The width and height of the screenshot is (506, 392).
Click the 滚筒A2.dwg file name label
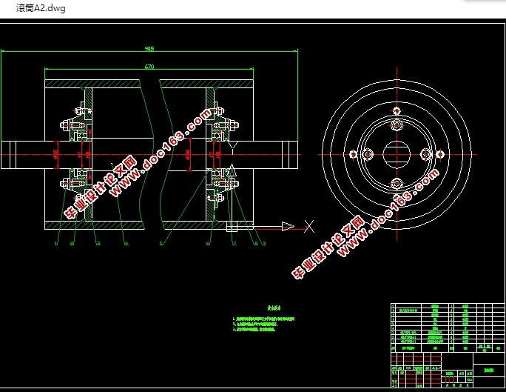pyautogui.click(x=41, y=8)
